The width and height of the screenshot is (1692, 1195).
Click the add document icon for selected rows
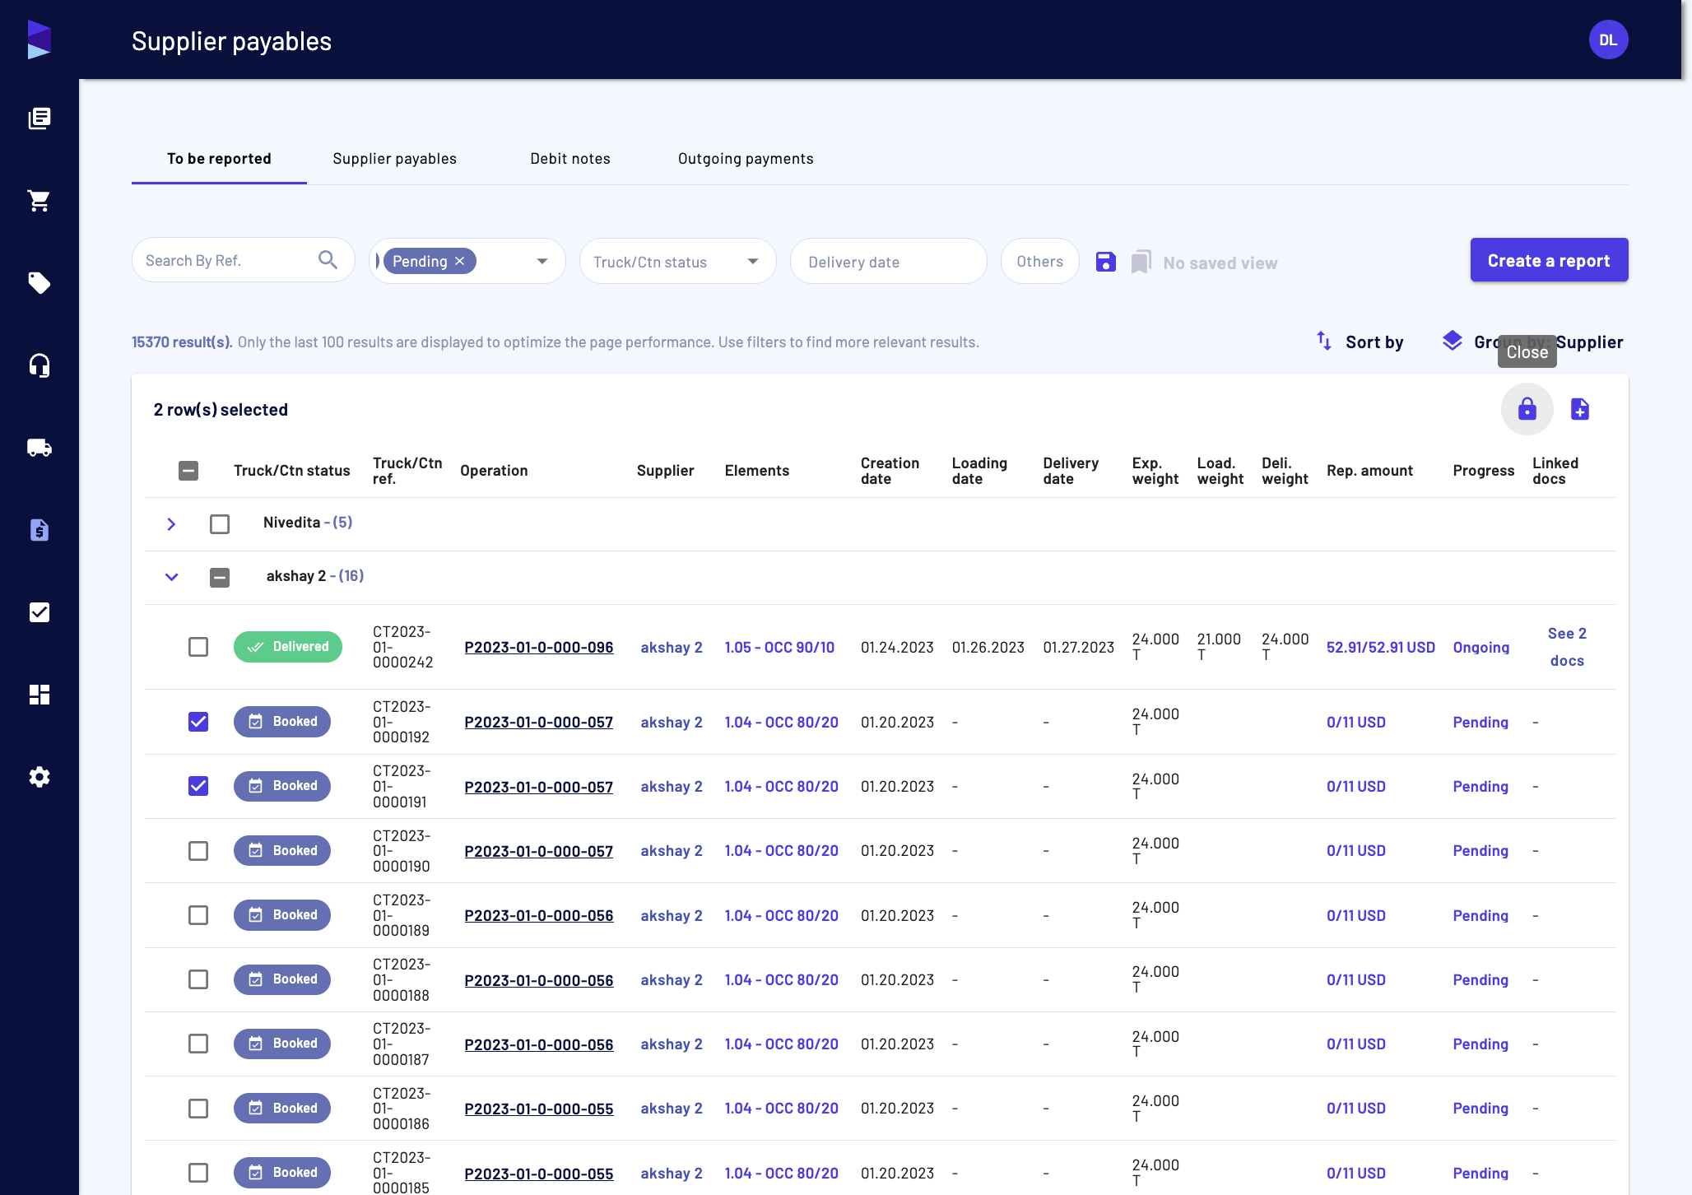[1579, 409]
